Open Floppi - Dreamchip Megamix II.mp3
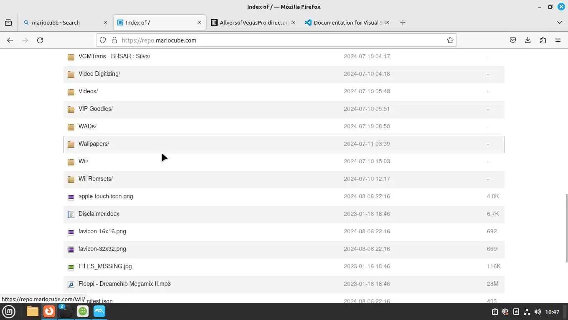568x320 pixels. pos(124,284)
